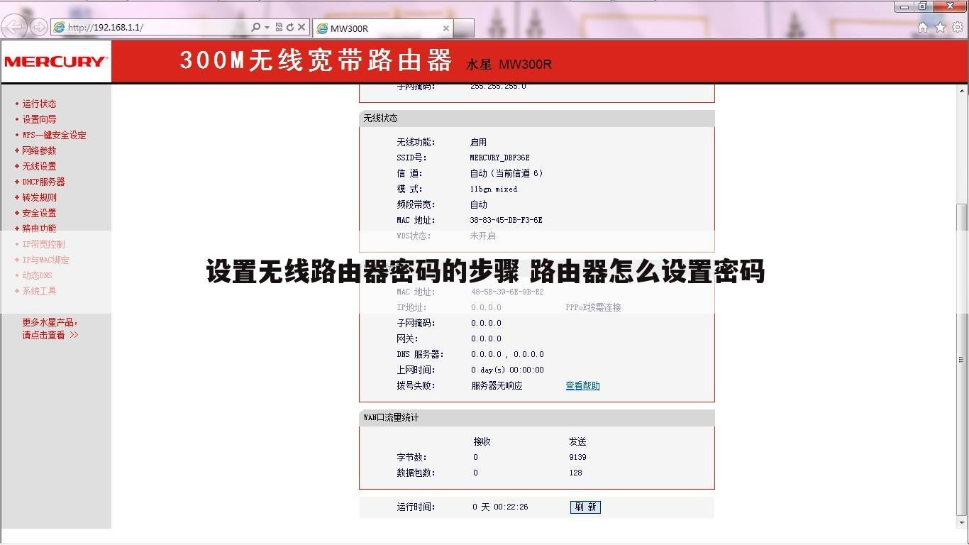This screenshot has height=545, width=969.
Task: Click the 启用 wireless function value
Action: click(x=478, y=142)
